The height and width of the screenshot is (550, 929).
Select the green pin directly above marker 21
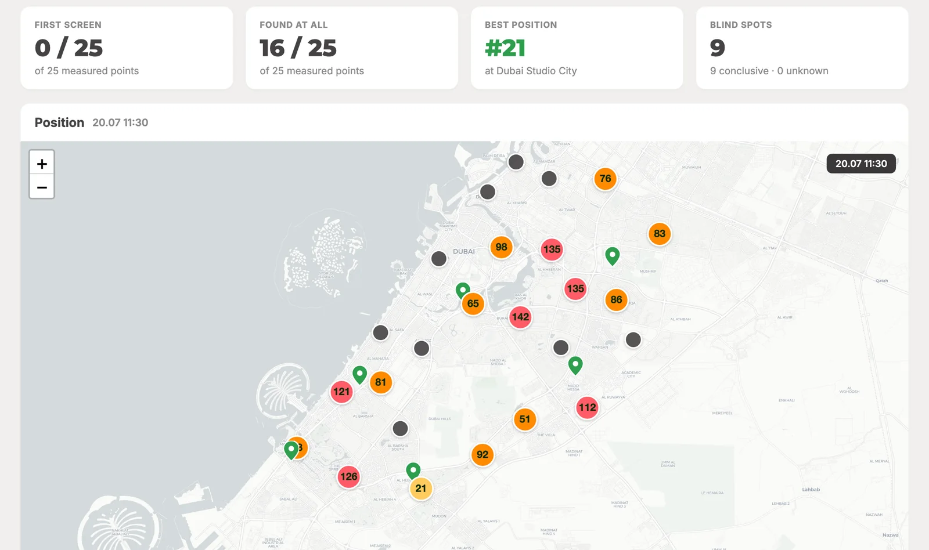click(413, 471)
